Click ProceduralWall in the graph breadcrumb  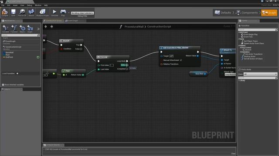point(134,26)
